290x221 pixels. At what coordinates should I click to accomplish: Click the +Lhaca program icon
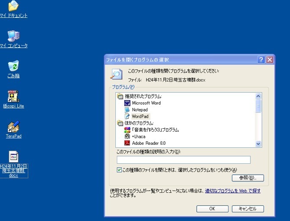(127, 136)
